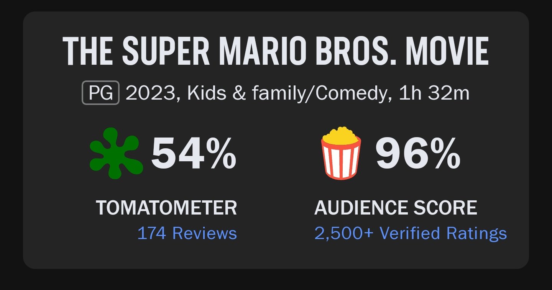Click the 1h 32m runtime text
552x290 pixels.
click(x=434, y=93)
